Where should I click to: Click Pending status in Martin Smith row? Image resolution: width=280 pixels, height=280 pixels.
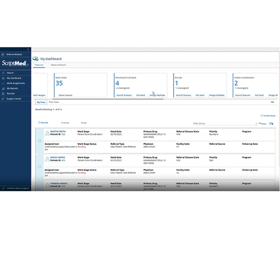tap(82, 147)
